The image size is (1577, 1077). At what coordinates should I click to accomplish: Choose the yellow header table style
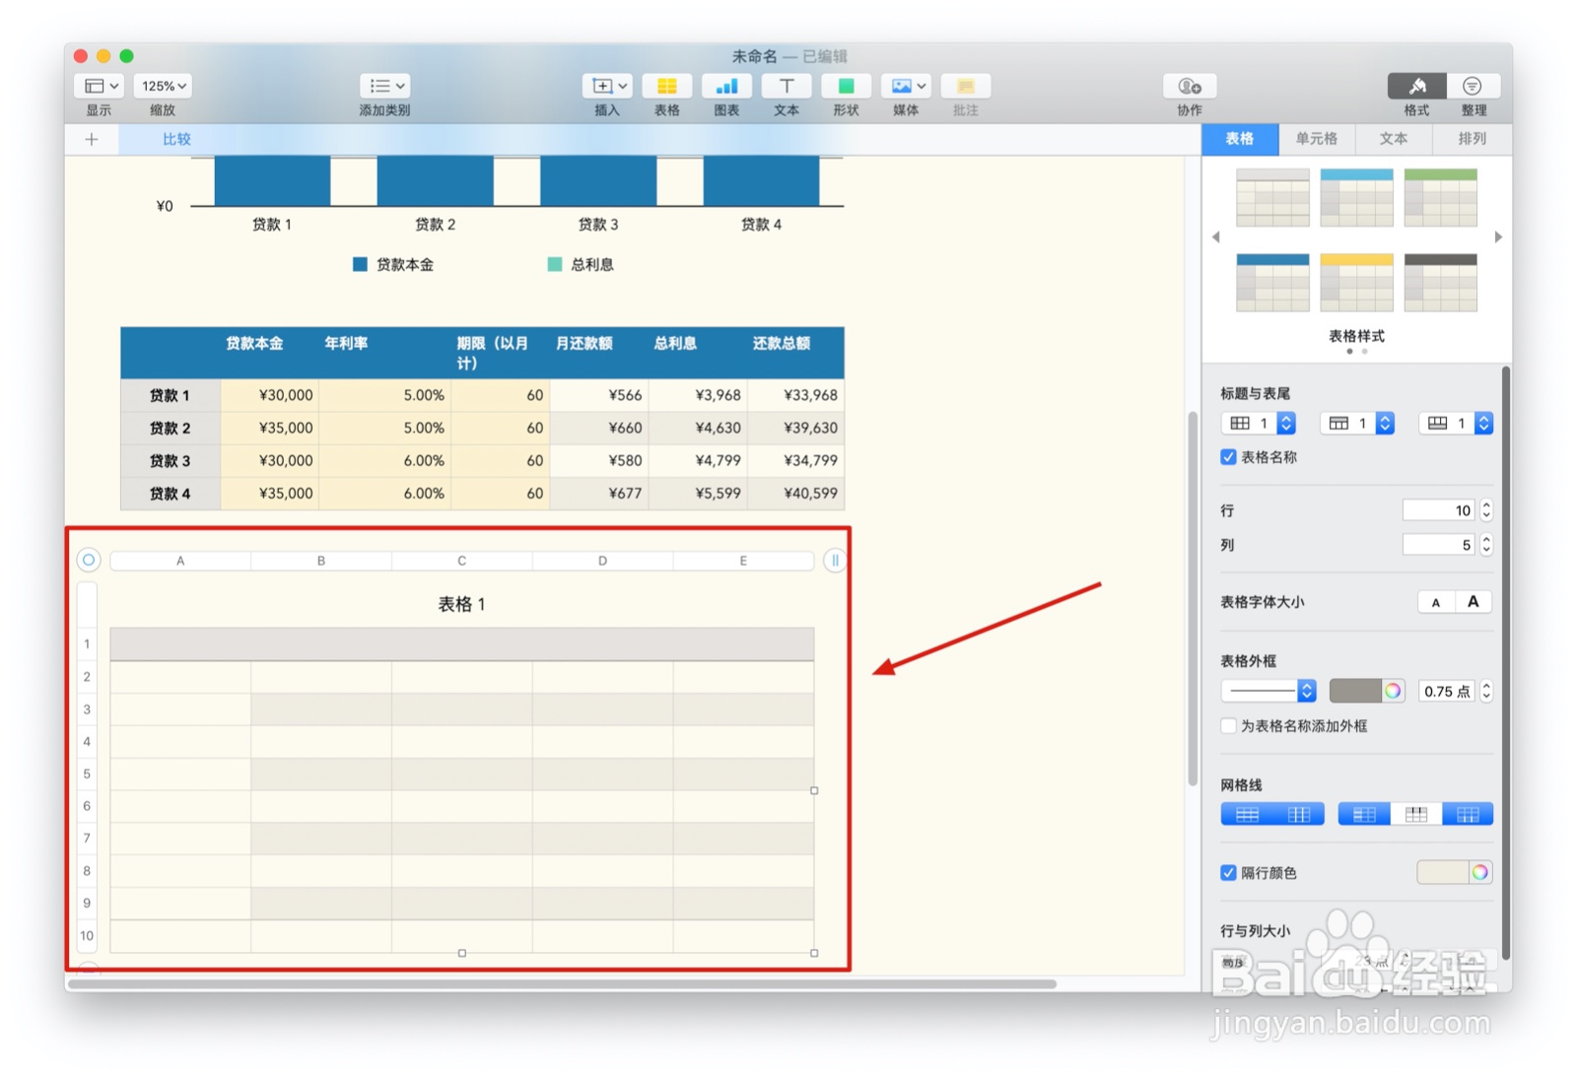[x=1356, y=283]
